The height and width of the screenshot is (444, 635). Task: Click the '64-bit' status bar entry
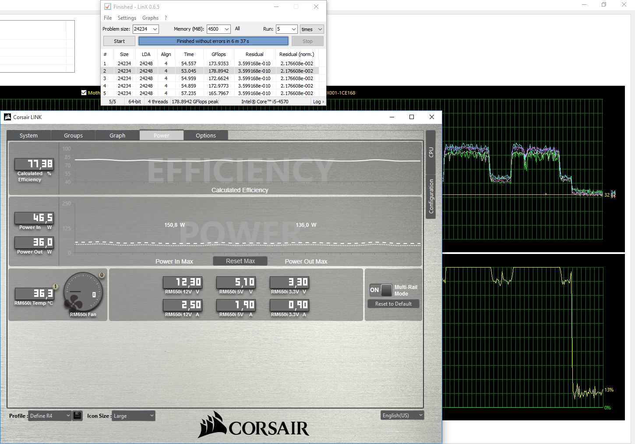[x=134, y=102]
